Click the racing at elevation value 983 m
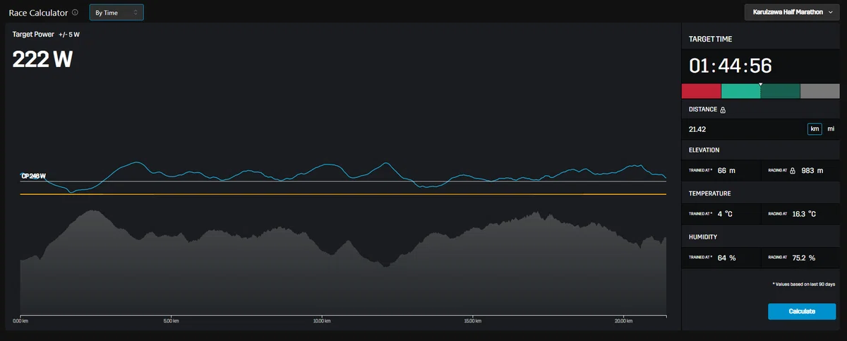This screenshot has width=847, height=341. click(812, 171)
